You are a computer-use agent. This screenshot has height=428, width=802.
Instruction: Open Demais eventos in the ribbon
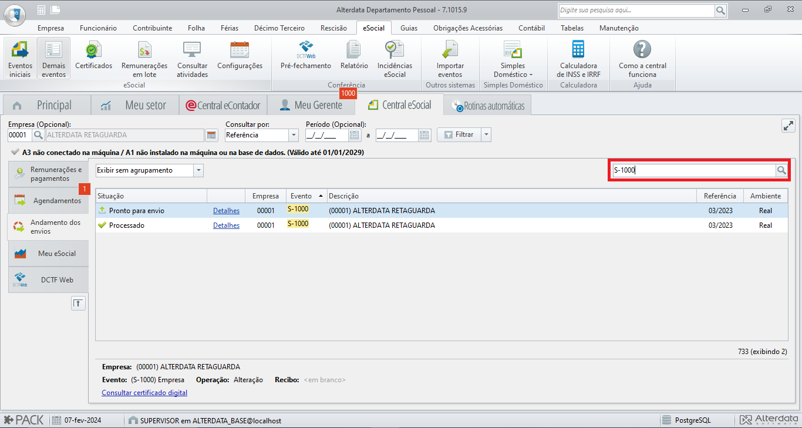(x=54, y=59)
